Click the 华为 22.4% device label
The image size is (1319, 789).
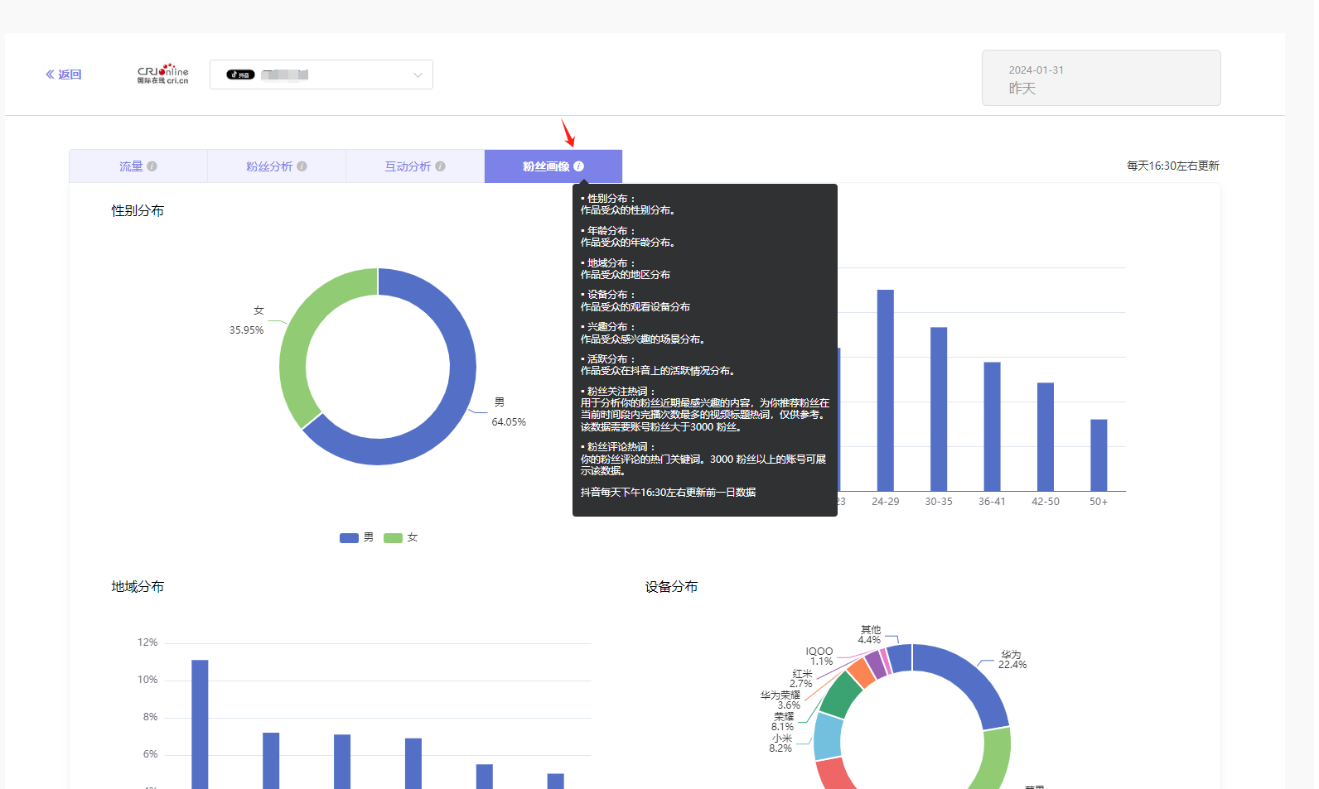tap(1012, 660)
